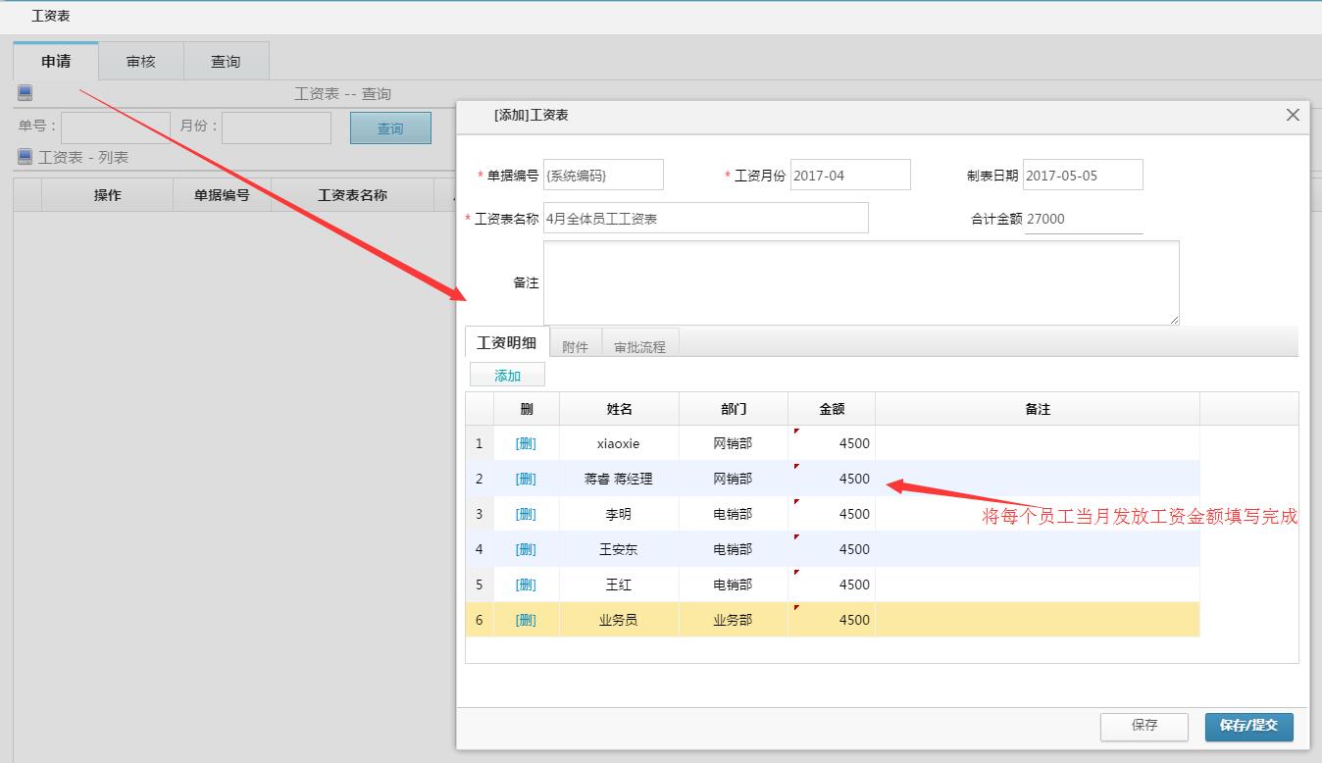Image resolution: width=1322 pixels, height=763 pixels.
Task: Click the 保存 button
Action: [x=1144, y=726]
